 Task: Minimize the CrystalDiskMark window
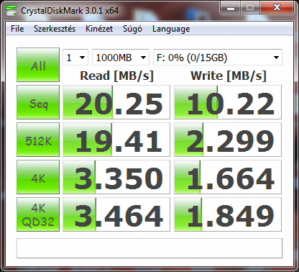click(231, 8)
